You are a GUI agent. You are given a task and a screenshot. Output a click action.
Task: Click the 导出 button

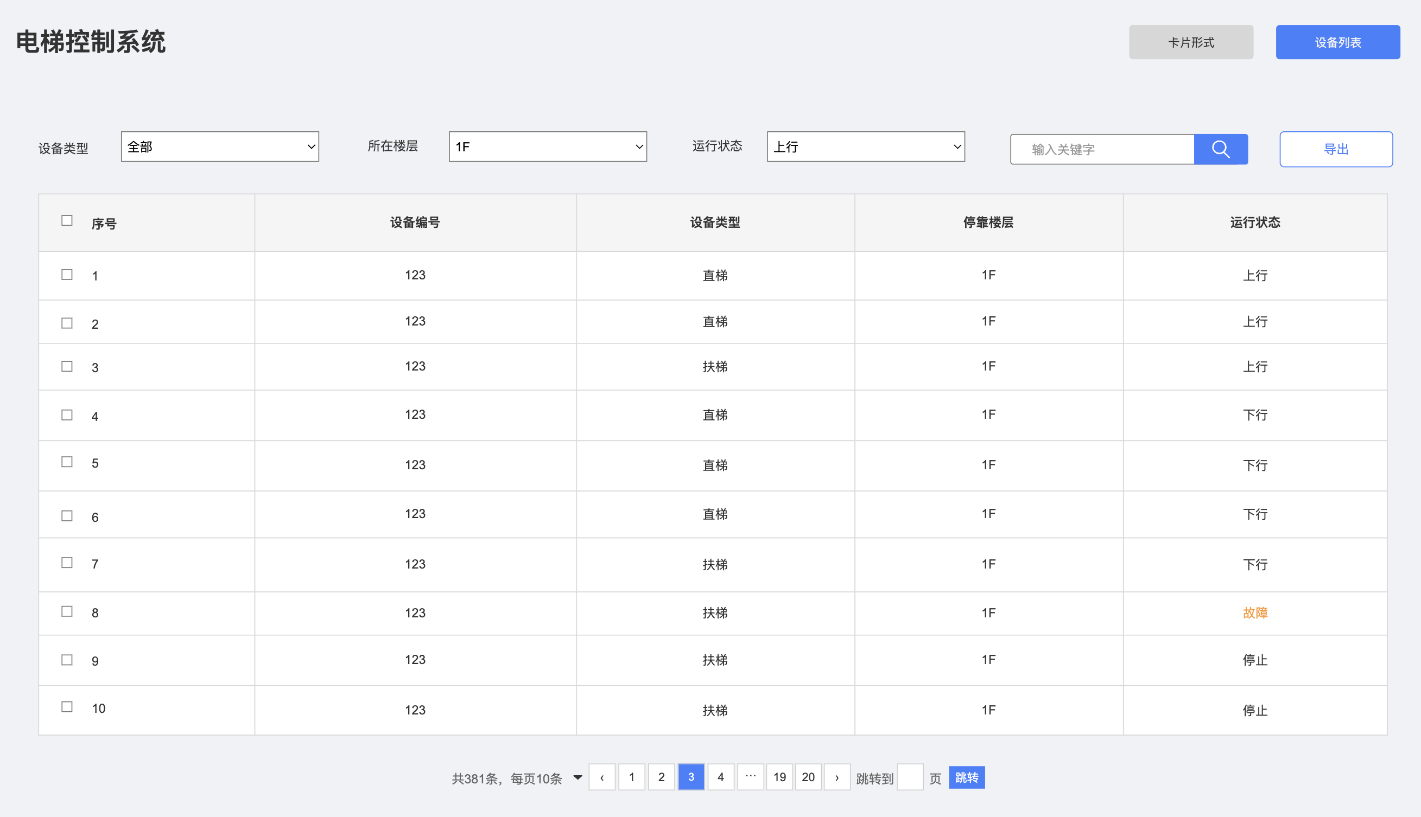(1336, 149)
